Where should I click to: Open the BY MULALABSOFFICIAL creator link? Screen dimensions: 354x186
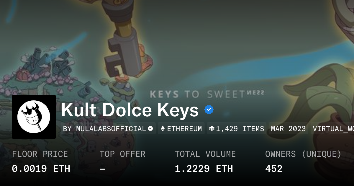point(105,129)
